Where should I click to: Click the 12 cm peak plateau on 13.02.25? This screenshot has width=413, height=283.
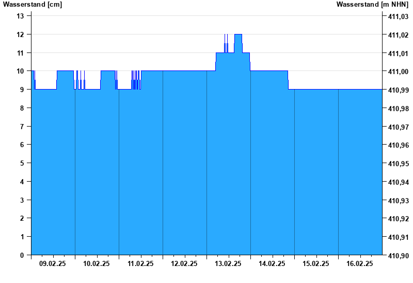238,34
